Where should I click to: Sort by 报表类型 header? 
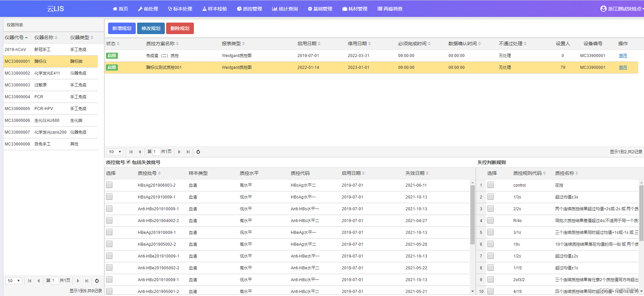coord(233,44)
